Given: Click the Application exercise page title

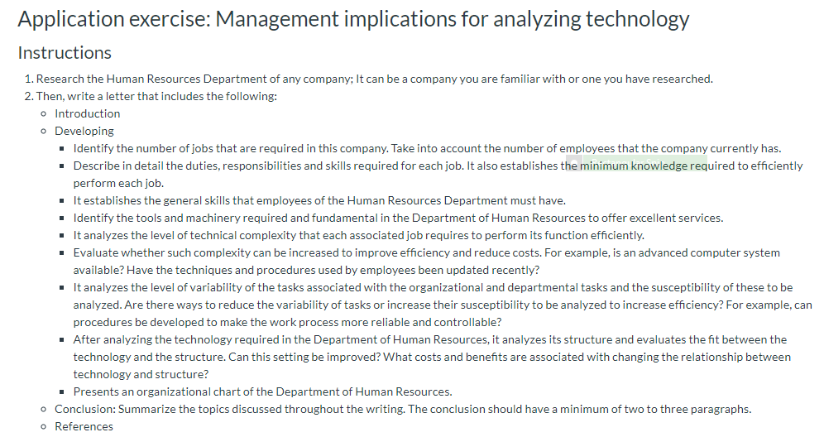Looking at the screenshot, I should pyautogui.click(x=353, y=19).
